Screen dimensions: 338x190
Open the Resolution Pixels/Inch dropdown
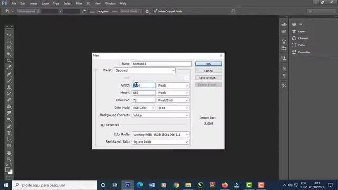click(x=173, y=100)
